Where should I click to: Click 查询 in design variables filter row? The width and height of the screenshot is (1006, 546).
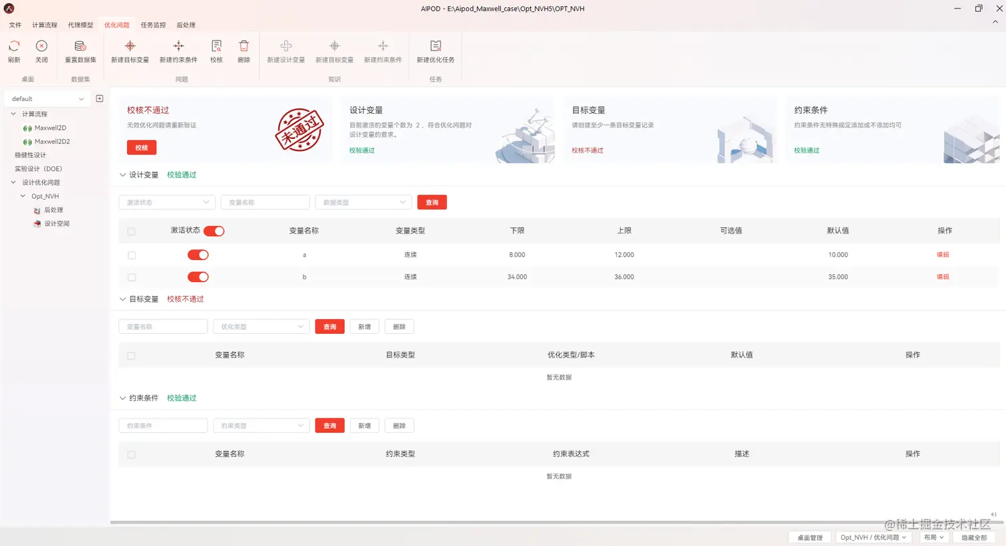pyautogui.click(x=432, y=202)
